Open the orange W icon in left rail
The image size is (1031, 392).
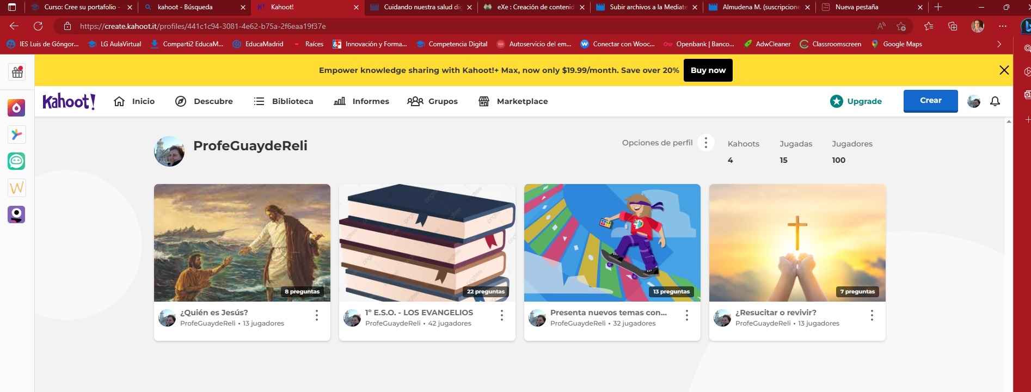click(x=16, y=188)
